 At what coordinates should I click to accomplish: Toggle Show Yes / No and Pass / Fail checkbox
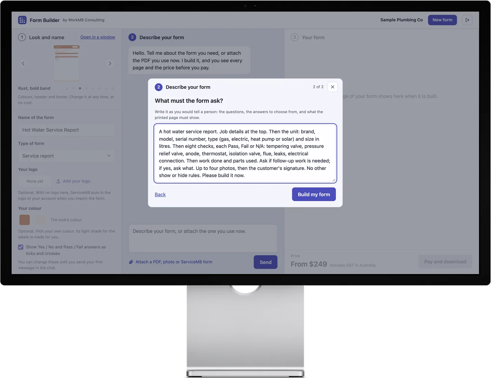pyautogui.click(x=21, y=247)
